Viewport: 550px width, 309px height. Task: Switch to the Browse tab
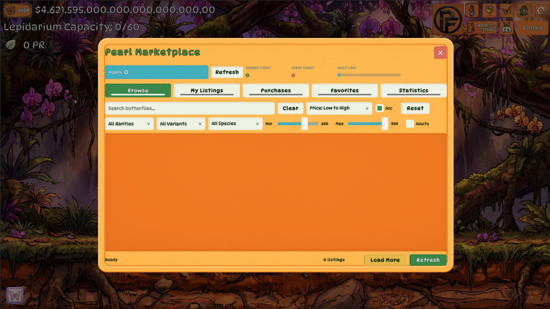point(138,90)
